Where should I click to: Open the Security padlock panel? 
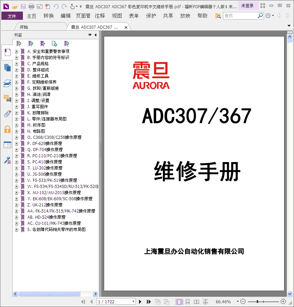pyautogui.click(x=8, y=129)
